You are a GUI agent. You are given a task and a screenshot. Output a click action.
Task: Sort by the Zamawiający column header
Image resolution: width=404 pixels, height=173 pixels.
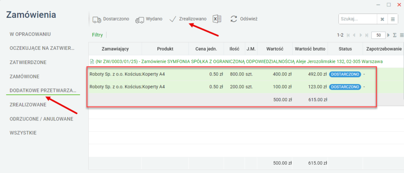pos(115,49)
